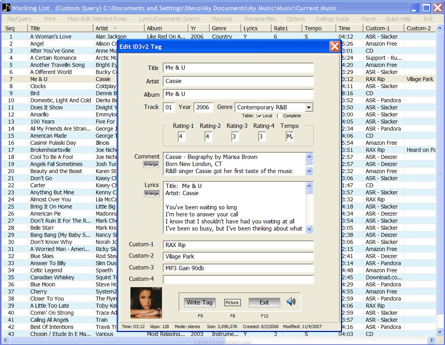Sort by the Custom-2 column header
445x345 pixels.
[x=420, y=28]
